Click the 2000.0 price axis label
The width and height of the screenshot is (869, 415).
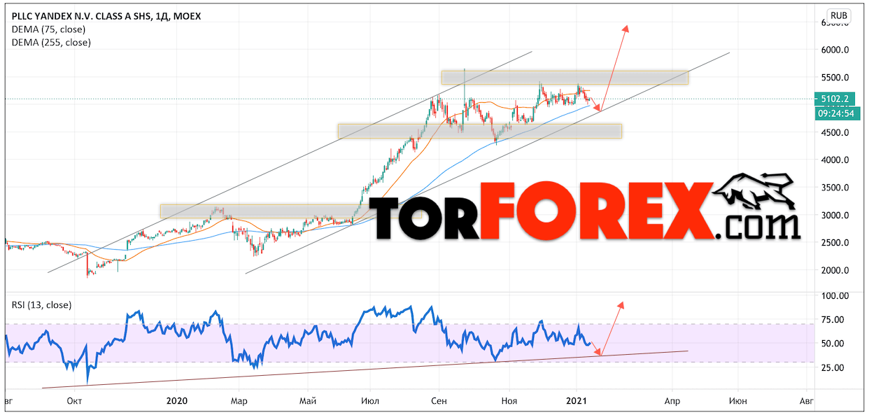point(835,270)
